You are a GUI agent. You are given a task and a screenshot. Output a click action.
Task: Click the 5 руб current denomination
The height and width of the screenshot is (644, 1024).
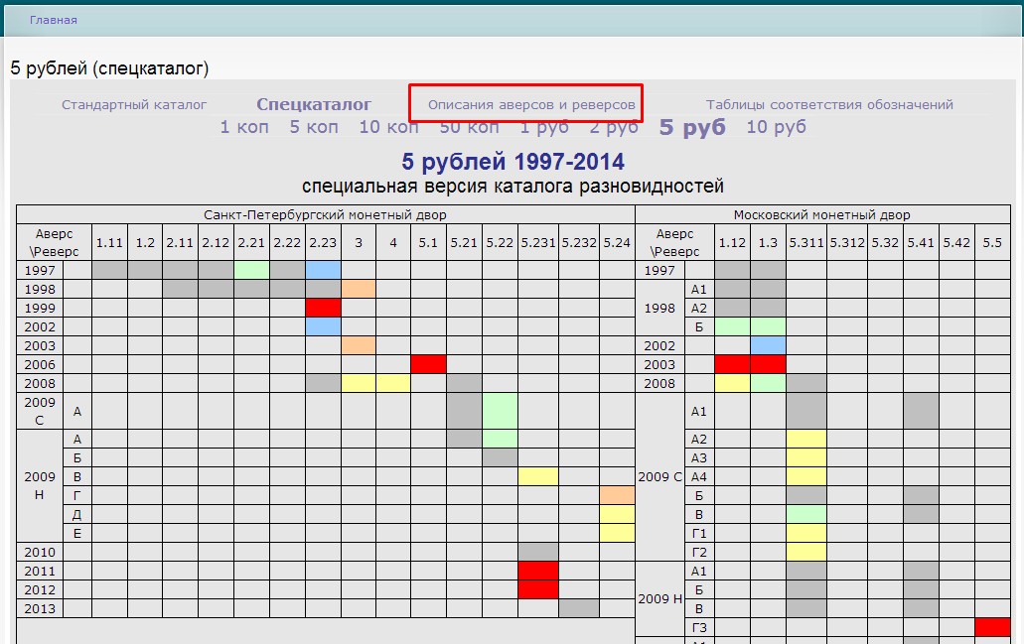click(x=692, y=127)
